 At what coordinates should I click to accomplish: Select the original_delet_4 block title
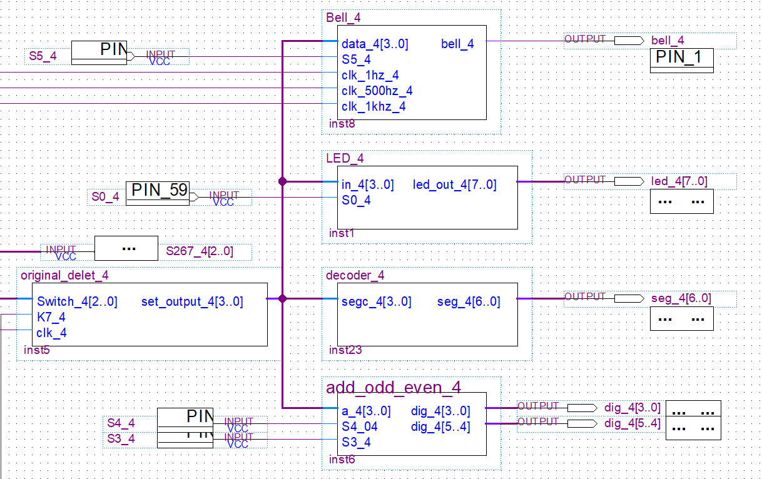point(64,275)
